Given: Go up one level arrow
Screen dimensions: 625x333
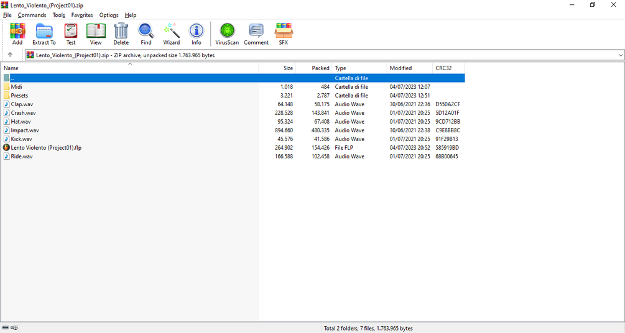Looking at the screenshot, I should click(x=10, y=55).
